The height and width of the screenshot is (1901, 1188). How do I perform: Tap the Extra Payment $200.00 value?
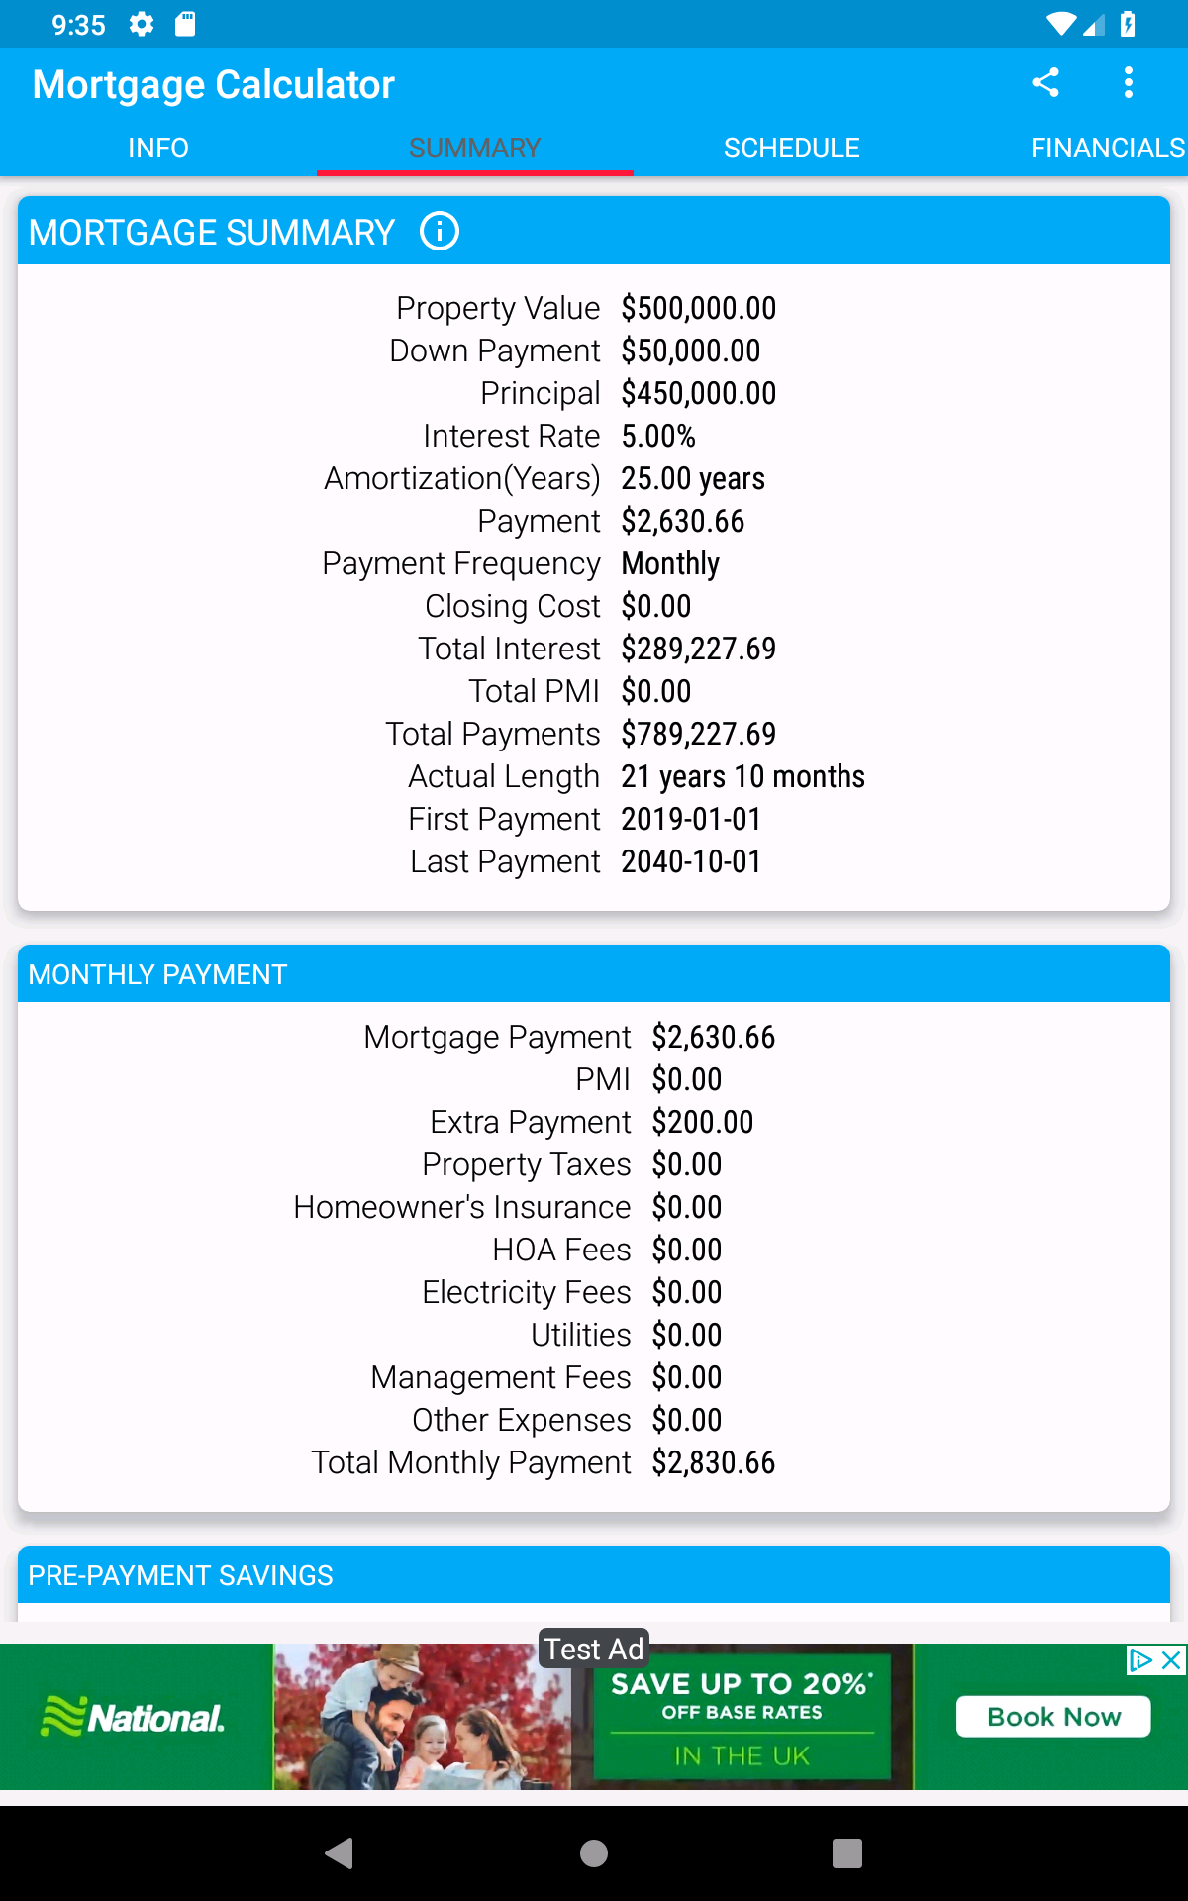tap(703, 1122)
